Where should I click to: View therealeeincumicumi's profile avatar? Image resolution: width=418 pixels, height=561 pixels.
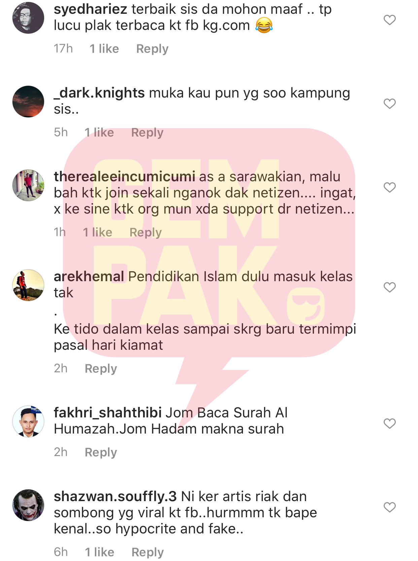(x=28, y=185)
